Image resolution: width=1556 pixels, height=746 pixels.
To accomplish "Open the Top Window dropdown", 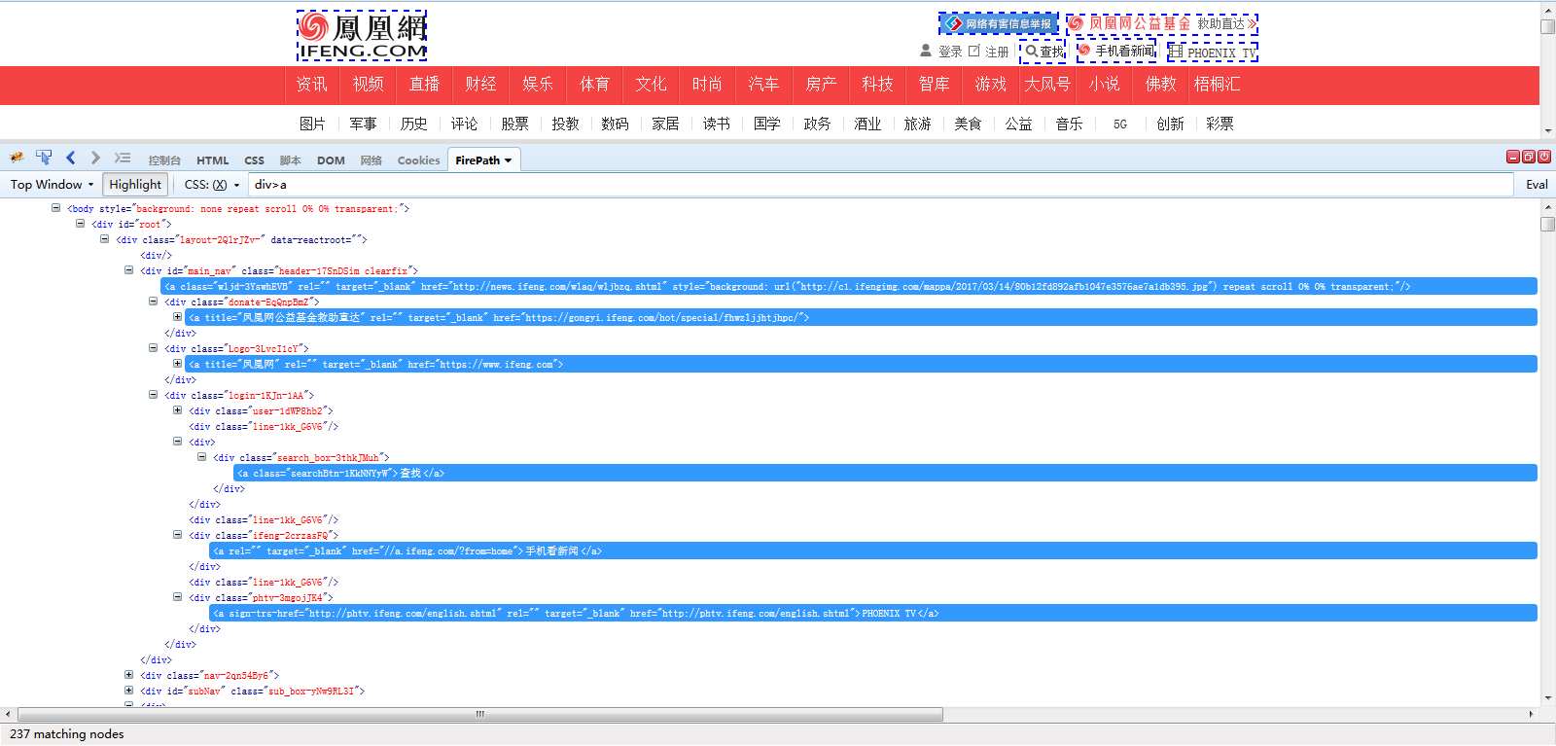I will click(52, 185).
